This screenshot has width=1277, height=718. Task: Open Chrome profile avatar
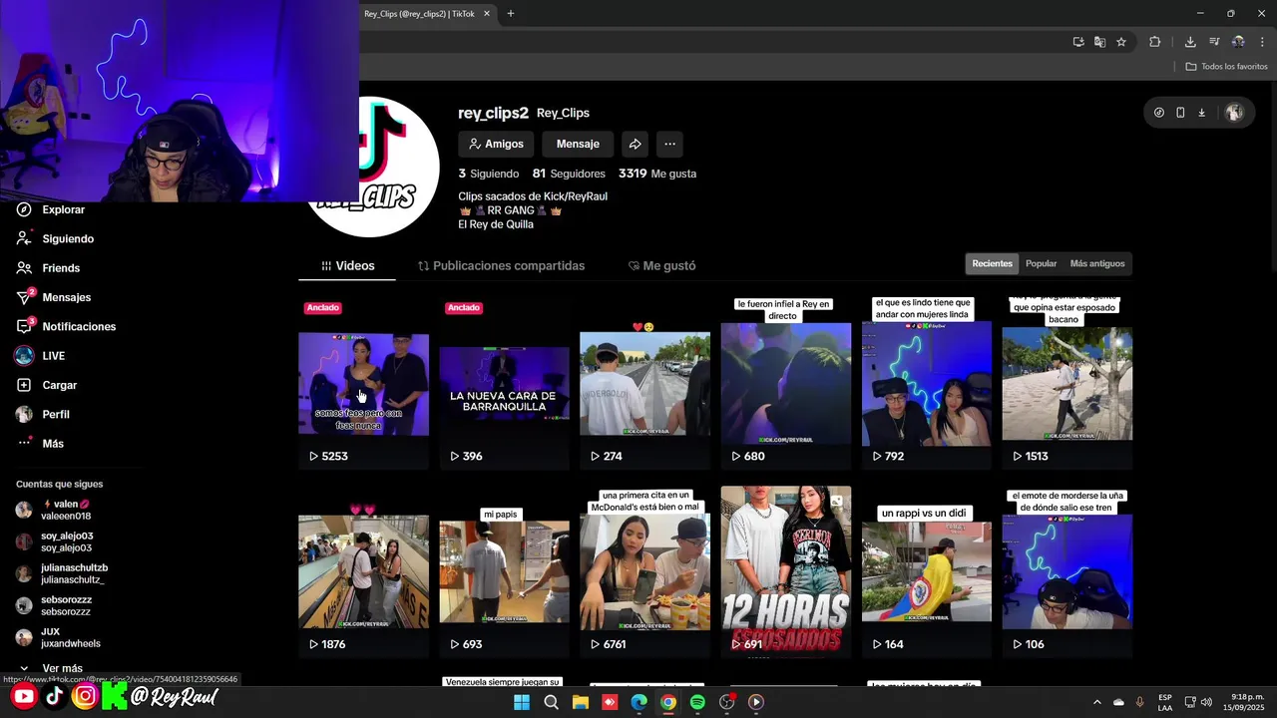[1238, 42]
